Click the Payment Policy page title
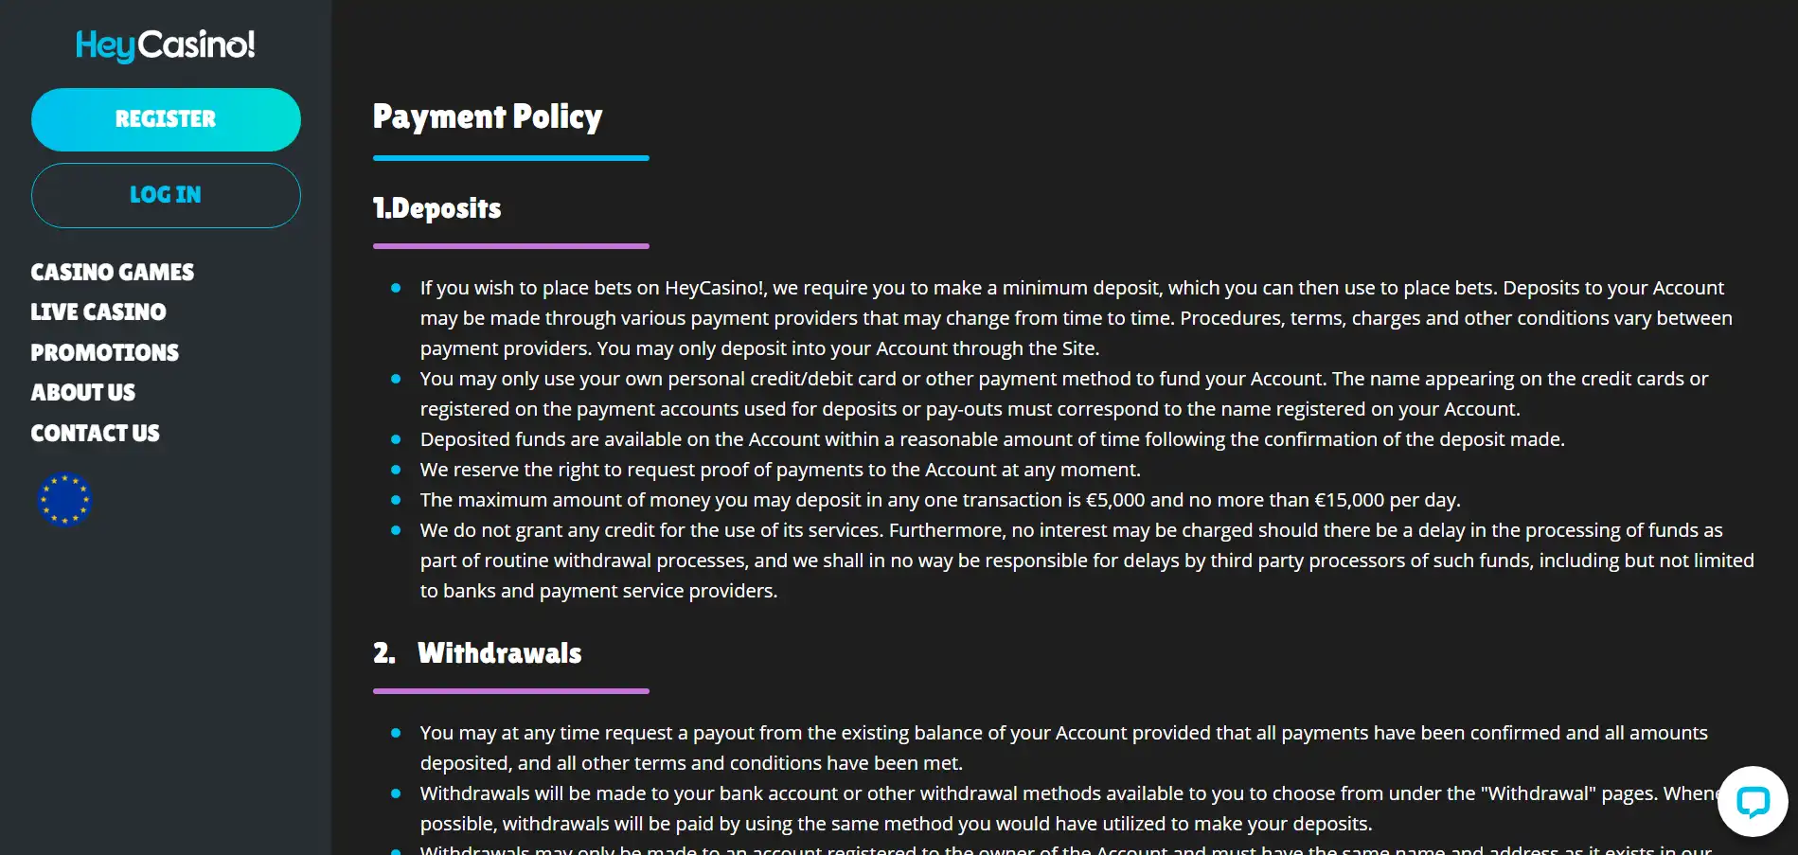 pos(488,116)
